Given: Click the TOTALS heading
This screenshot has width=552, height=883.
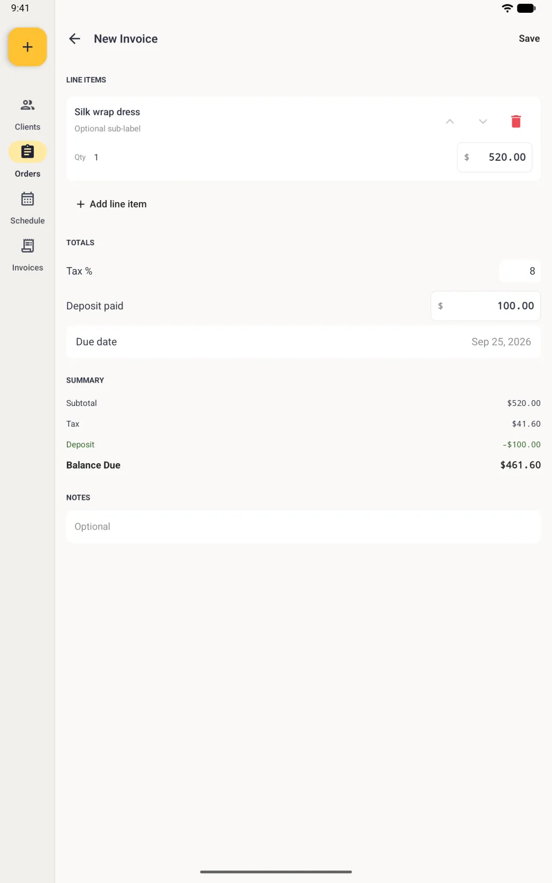Looking at the screenshot, I should 80,243.
